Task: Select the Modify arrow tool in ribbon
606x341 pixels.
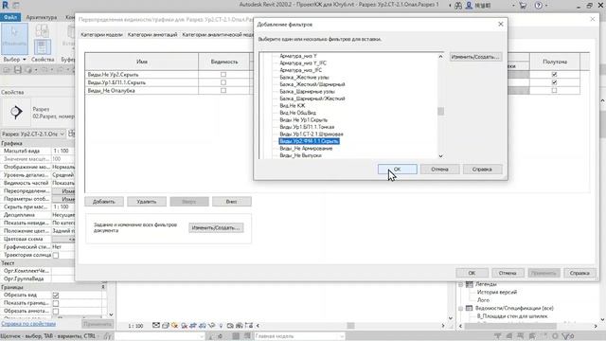Action: pos(14,39)
